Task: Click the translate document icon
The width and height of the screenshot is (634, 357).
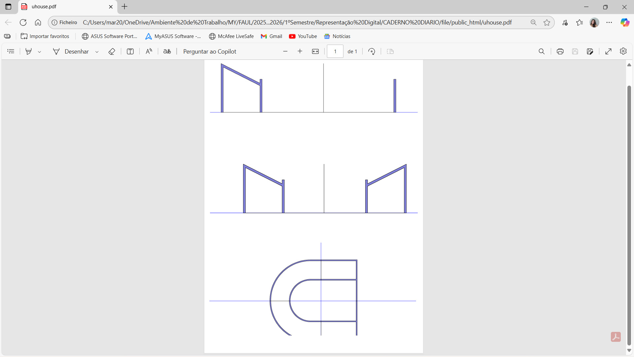Action: click(x=167, y=51)
